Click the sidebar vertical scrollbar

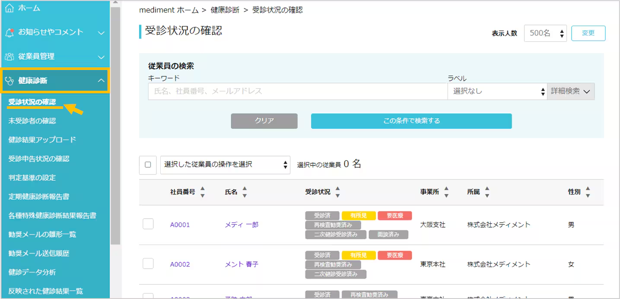click(115, 125)
